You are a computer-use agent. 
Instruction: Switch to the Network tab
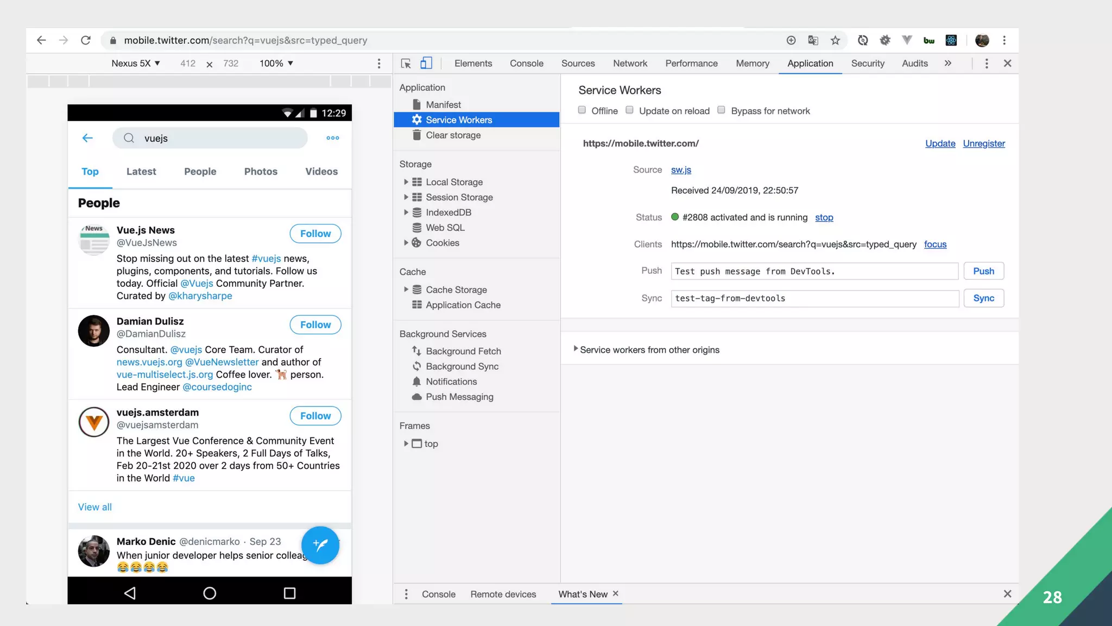coord(630,64)
